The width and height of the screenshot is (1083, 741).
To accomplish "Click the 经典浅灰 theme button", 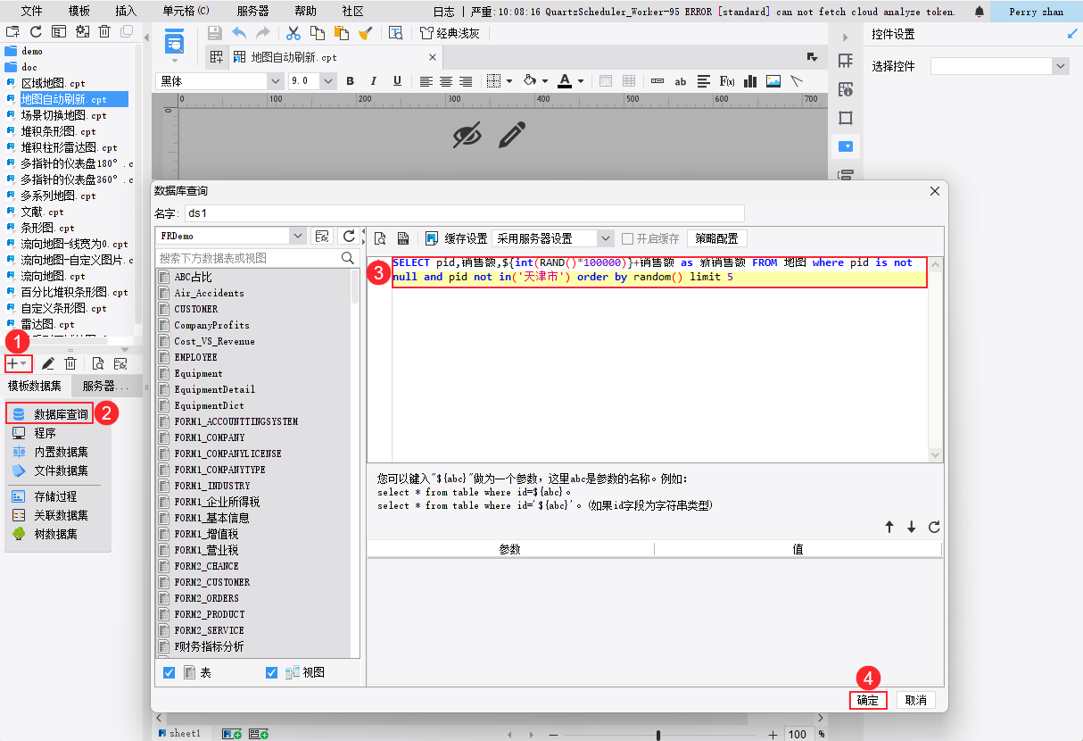I will (450, 33).
